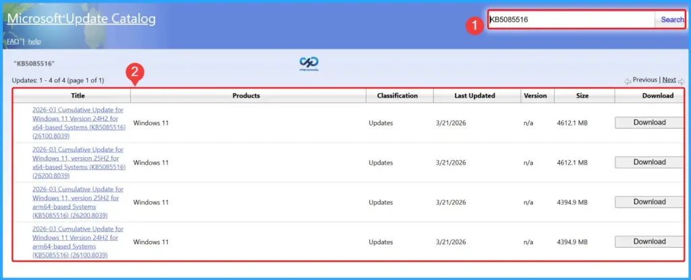The height and width of the screenshot is (280, 691).
Task: Click the right arrow icon beside Next
Action: 681,80
